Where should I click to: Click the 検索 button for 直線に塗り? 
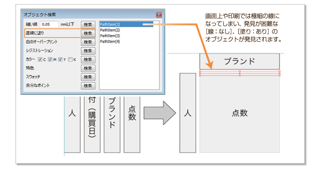88,33
